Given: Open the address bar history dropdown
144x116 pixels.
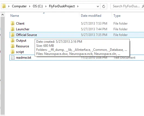Looking at the screenshot, I should (x=98, y=6).
